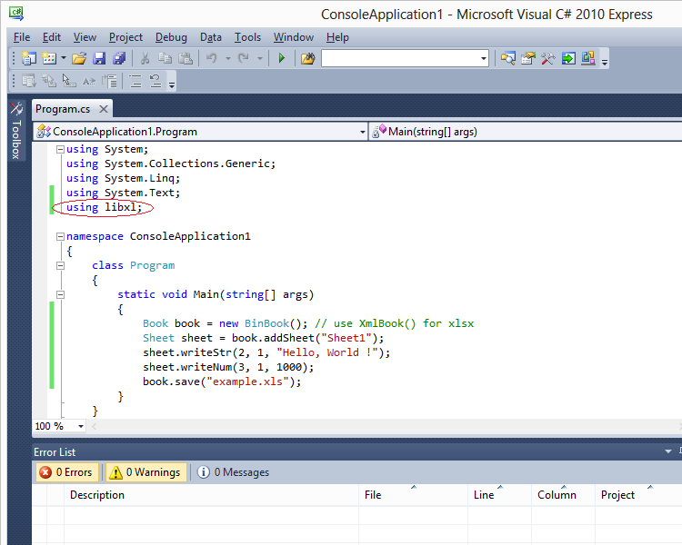
Task: Toggle the 0 Errors filter button
Action: tap(67, 472)
